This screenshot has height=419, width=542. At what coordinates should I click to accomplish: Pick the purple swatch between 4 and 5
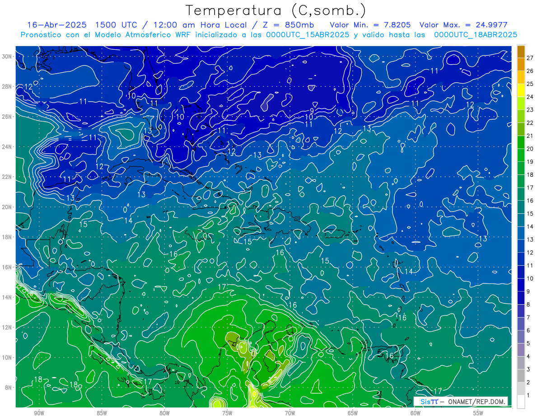[521, 350]
